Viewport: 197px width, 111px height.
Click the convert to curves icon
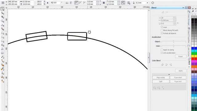pos(153,3)
